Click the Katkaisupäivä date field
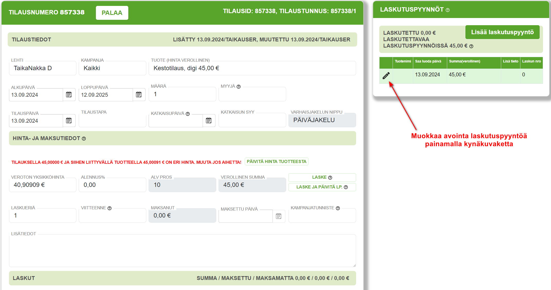This screenshot has width=551, height=290. point(176,121)
